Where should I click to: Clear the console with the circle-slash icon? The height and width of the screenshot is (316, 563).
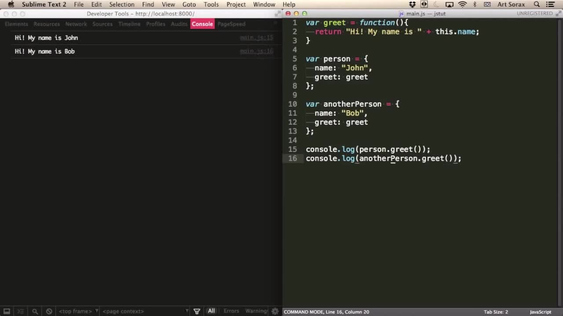(x=49, y=311)
